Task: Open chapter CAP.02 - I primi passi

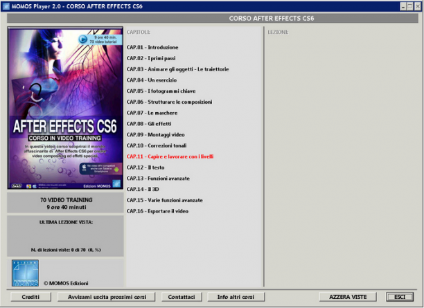Action: coord(151,58)
